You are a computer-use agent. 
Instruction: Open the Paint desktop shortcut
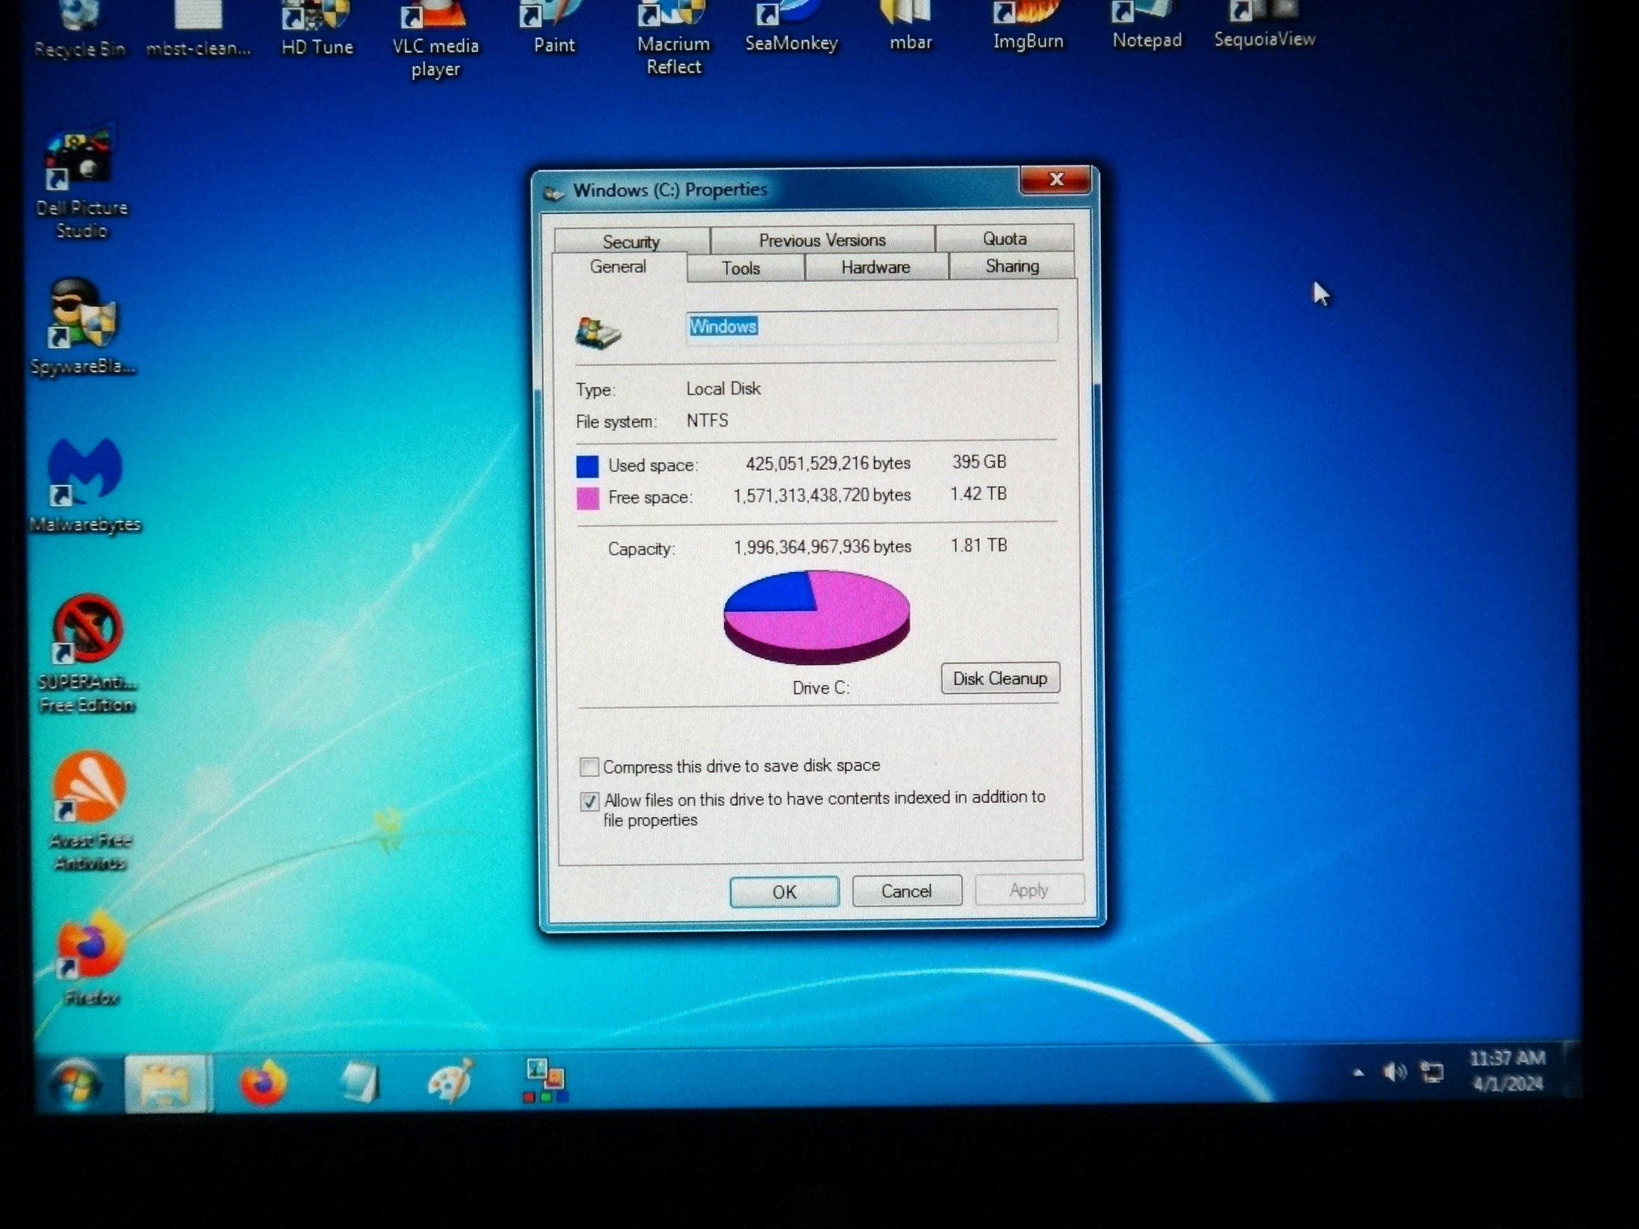[x=553, y=27]
